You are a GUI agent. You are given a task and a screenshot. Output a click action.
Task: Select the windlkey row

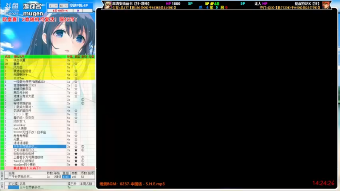tap(49, 125)
